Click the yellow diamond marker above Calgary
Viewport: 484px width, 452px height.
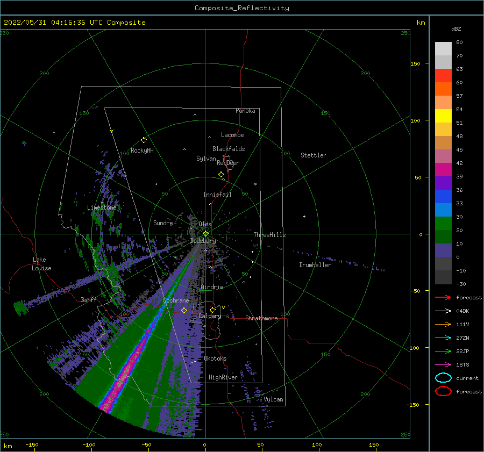tap(212, 310)
